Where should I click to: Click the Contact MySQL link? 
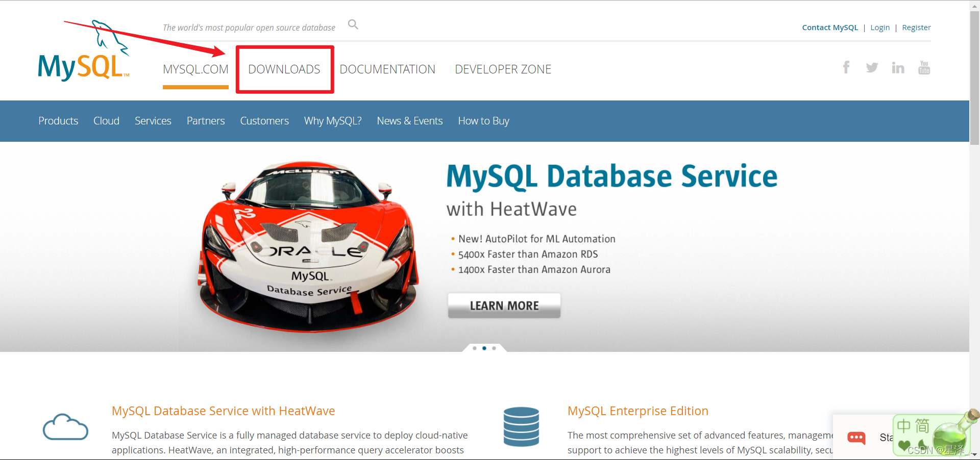tap(830, 28)
